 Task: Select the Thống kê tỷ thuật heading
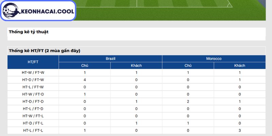[29, 32]
